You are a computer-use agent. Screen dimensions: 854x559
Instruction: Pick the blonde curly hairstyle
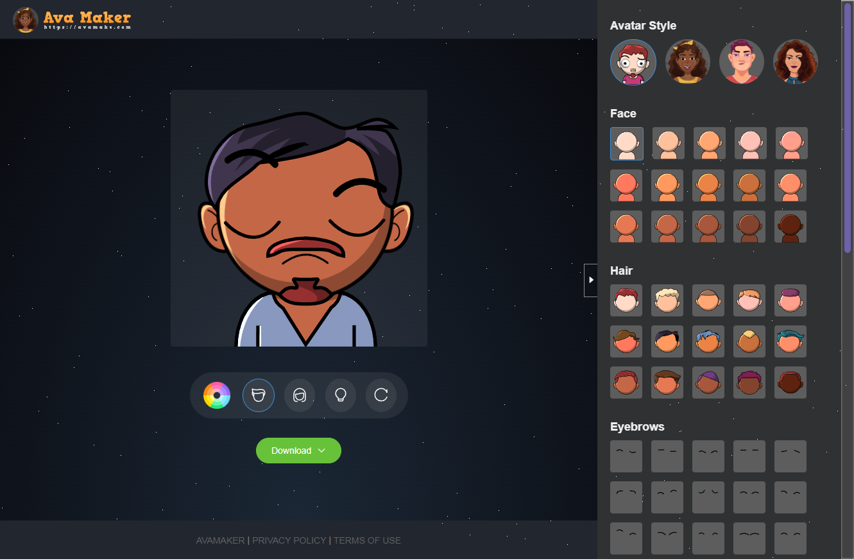tap(667, 300)
